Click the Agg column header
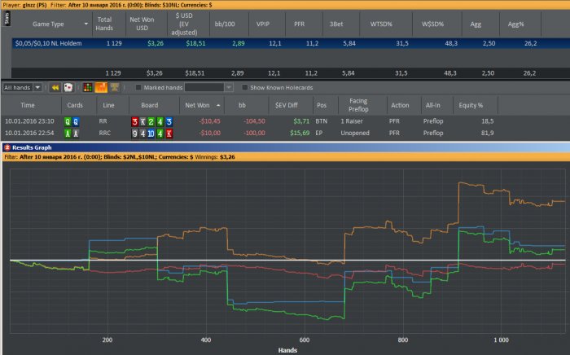This screenshot has width=570, height=355. 476,24
